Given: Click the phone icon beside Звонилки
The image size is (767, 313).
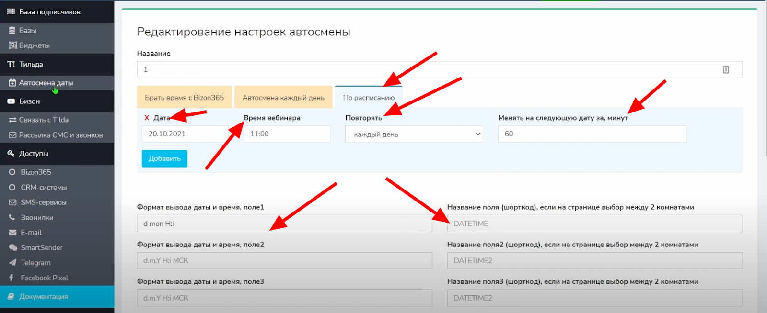Looking at the screenshot, I should (12, 217).
